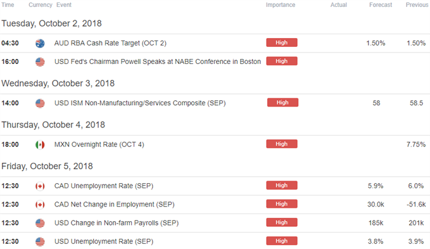Image resolution: width=430 pixels, height=249 pixels.
Task: Click previous value 58.5 for ISM Composite
Action: click(x=416, y=103)
